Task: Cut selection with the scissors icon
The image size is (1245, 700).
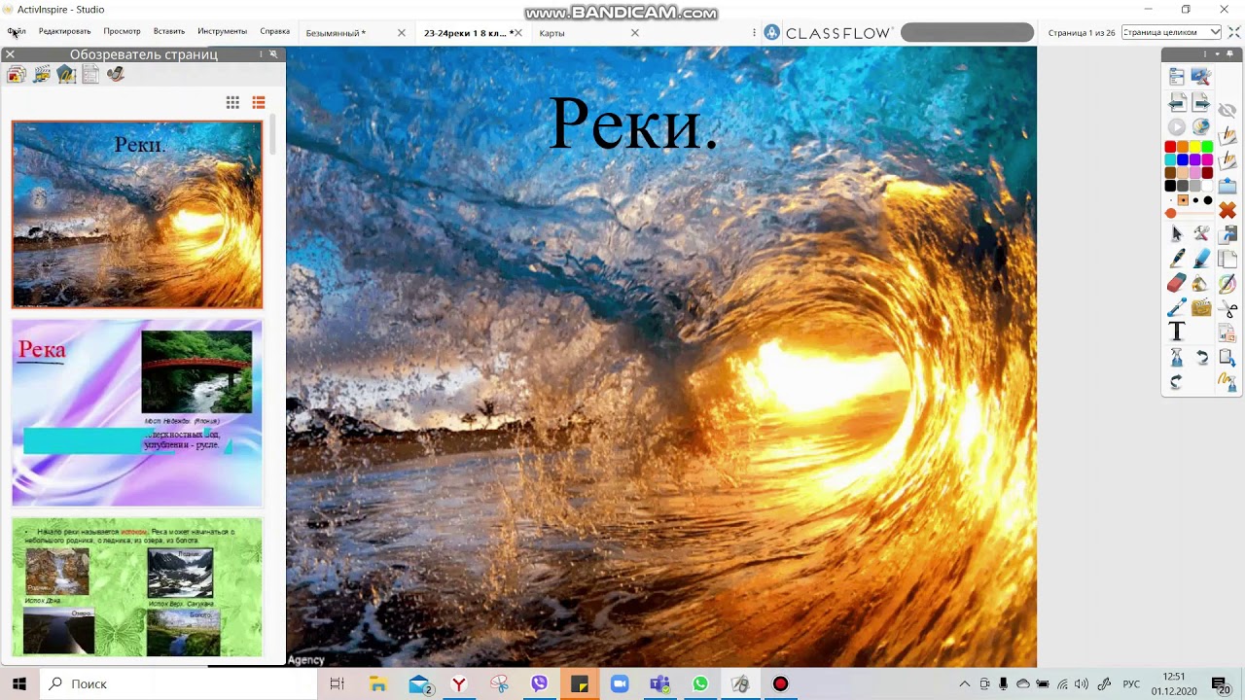Action: tap(1227, 311)
